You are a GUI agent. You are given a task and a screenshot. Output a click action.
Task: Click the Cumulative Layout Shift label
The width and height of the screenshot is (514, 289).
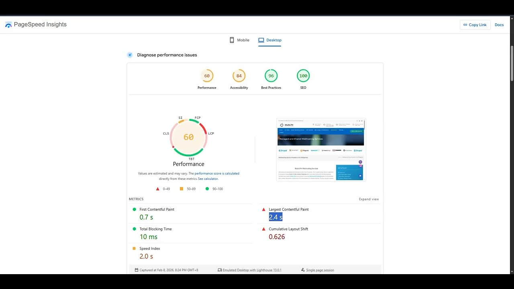[288, 229]
